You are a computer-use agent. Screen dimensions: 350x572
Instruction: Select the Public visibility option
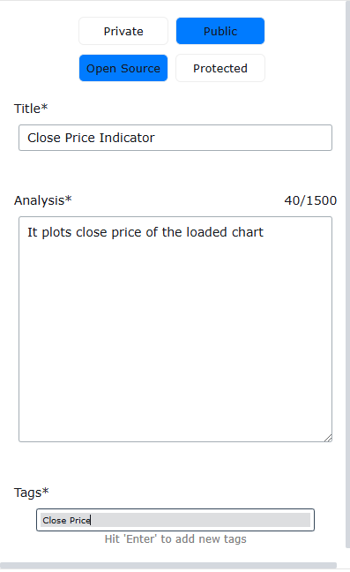220,31
